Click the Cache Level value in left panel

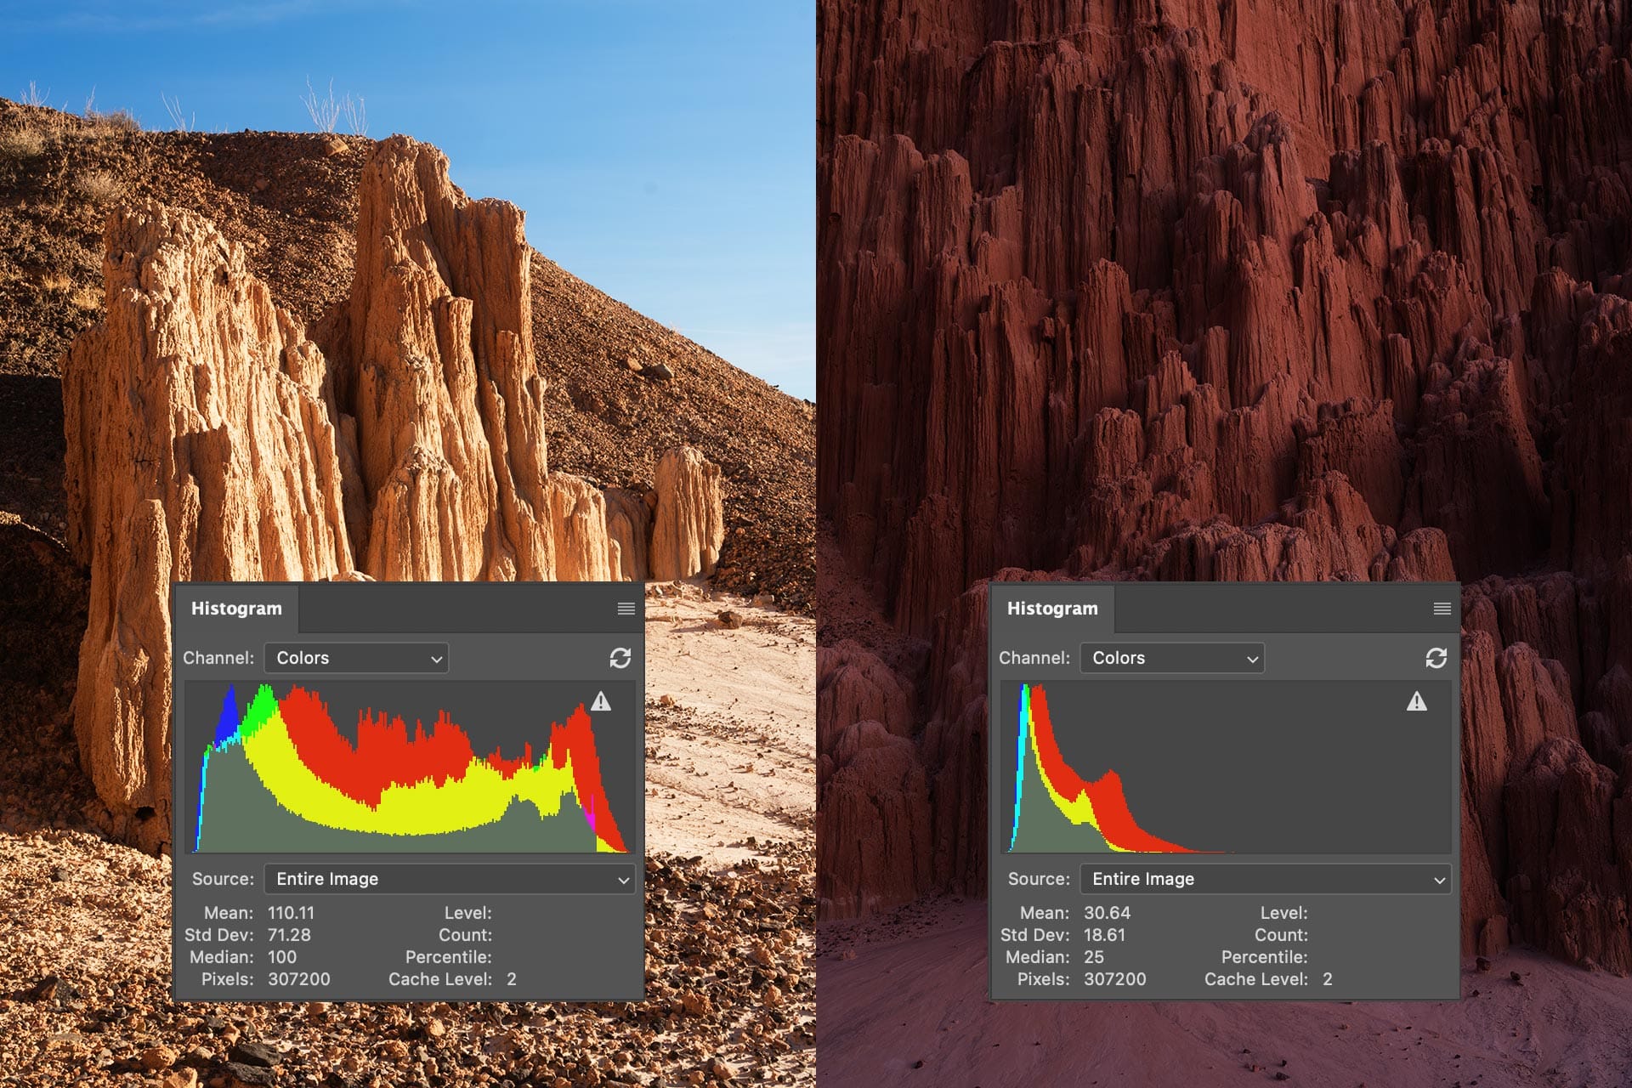tap(511, 979)
